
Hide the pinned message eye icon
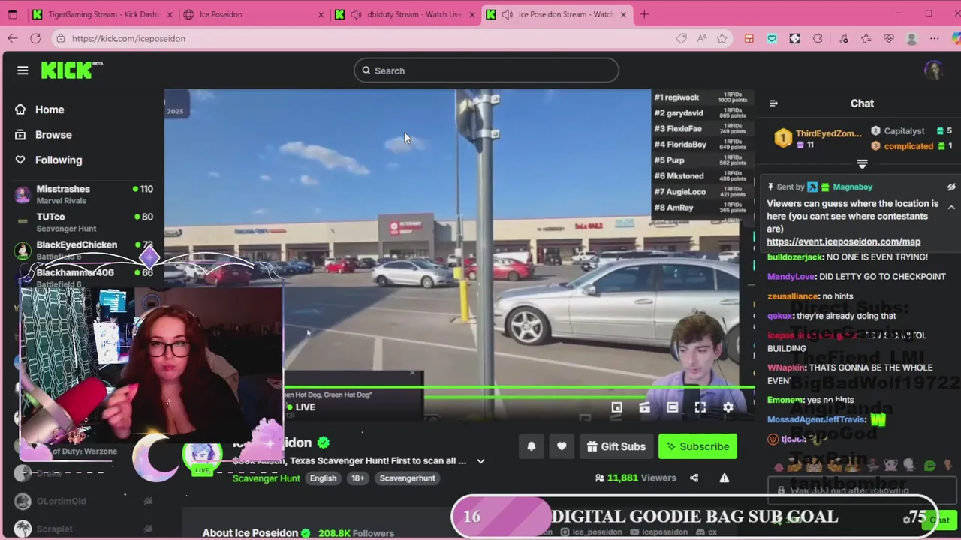(951, 187)
